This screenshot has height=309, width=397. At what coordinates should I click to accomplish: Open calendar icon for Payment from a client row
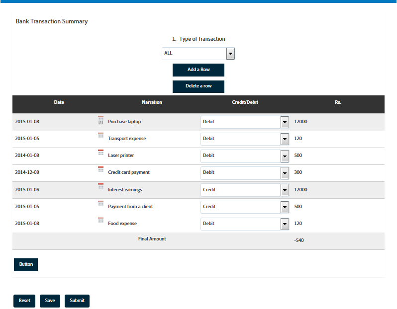(x=101, y=203)
